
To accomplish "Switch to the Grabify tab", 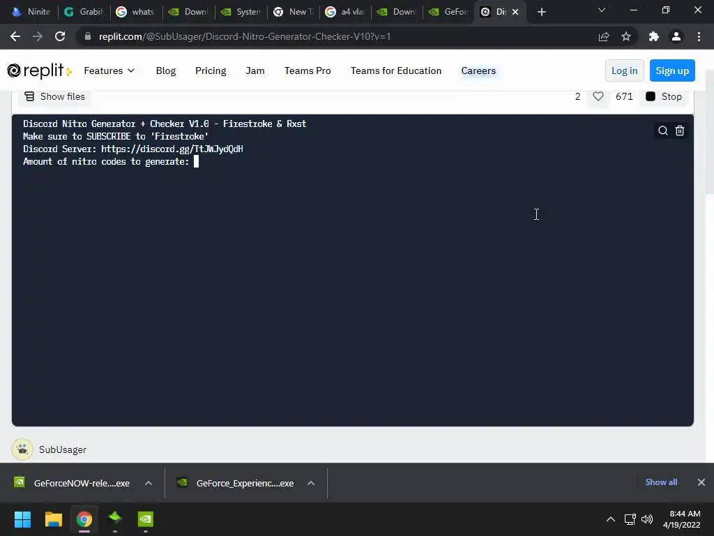I will (x=84, y=12).
